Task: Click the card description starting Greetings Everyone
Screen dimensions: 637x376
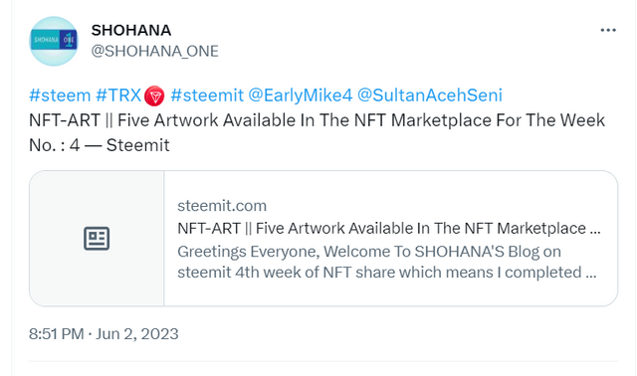Action: pyautogui.click(x=387, y=262)
